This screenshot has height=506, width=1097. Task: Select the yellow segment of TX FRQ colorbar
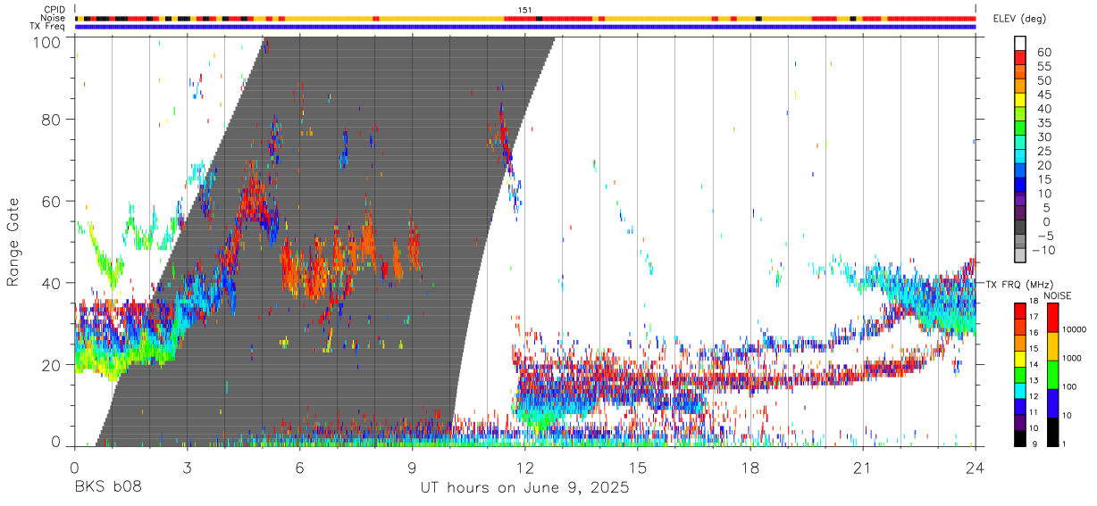point(1019,359)
